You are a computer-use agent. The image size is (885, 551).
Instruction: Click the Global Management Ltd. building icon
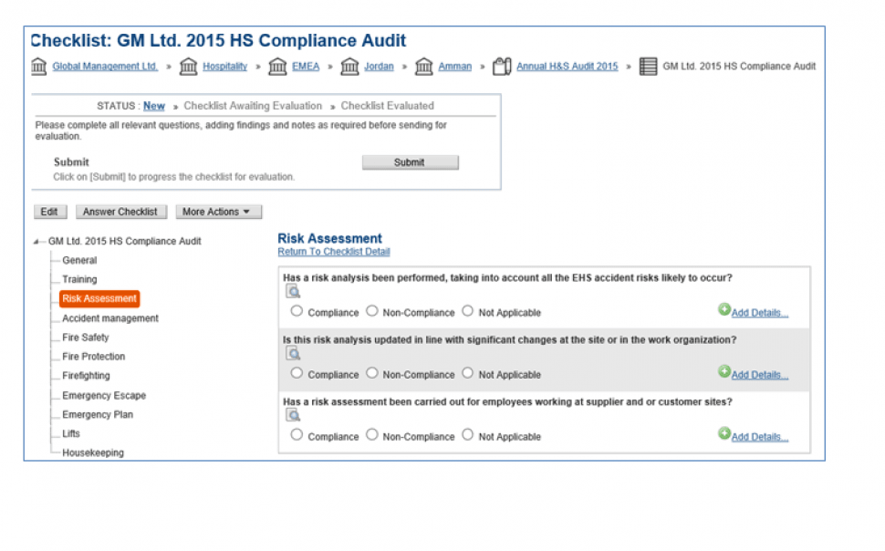[39, 67]
